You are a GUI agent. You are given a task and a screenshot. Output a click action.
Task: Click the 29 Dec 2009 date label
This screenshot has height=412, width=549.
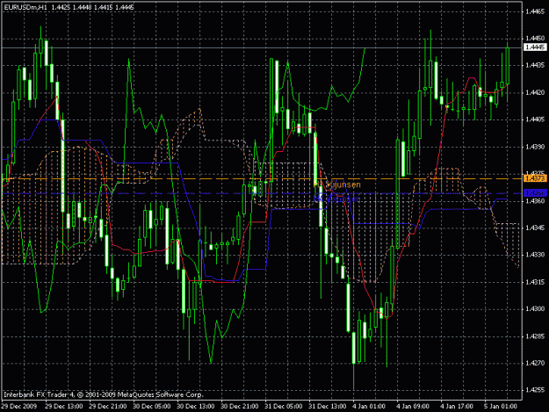(x=19, y=407)
